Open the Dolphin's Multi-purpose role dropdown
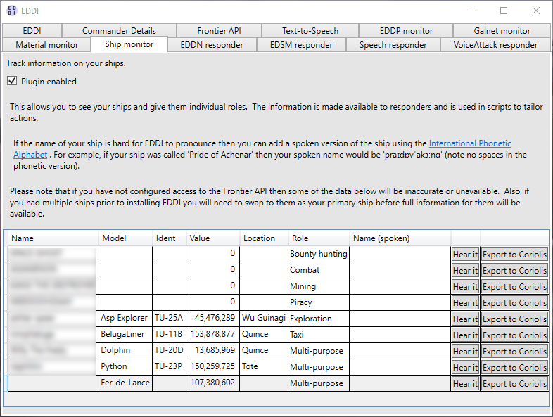The width and height of the screenshot is (553, 417). 319,351
